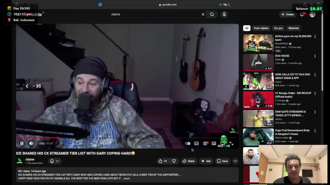
Task: Open options for the ADIN CALLS ICE video
Action: click(x=315, y=75)
